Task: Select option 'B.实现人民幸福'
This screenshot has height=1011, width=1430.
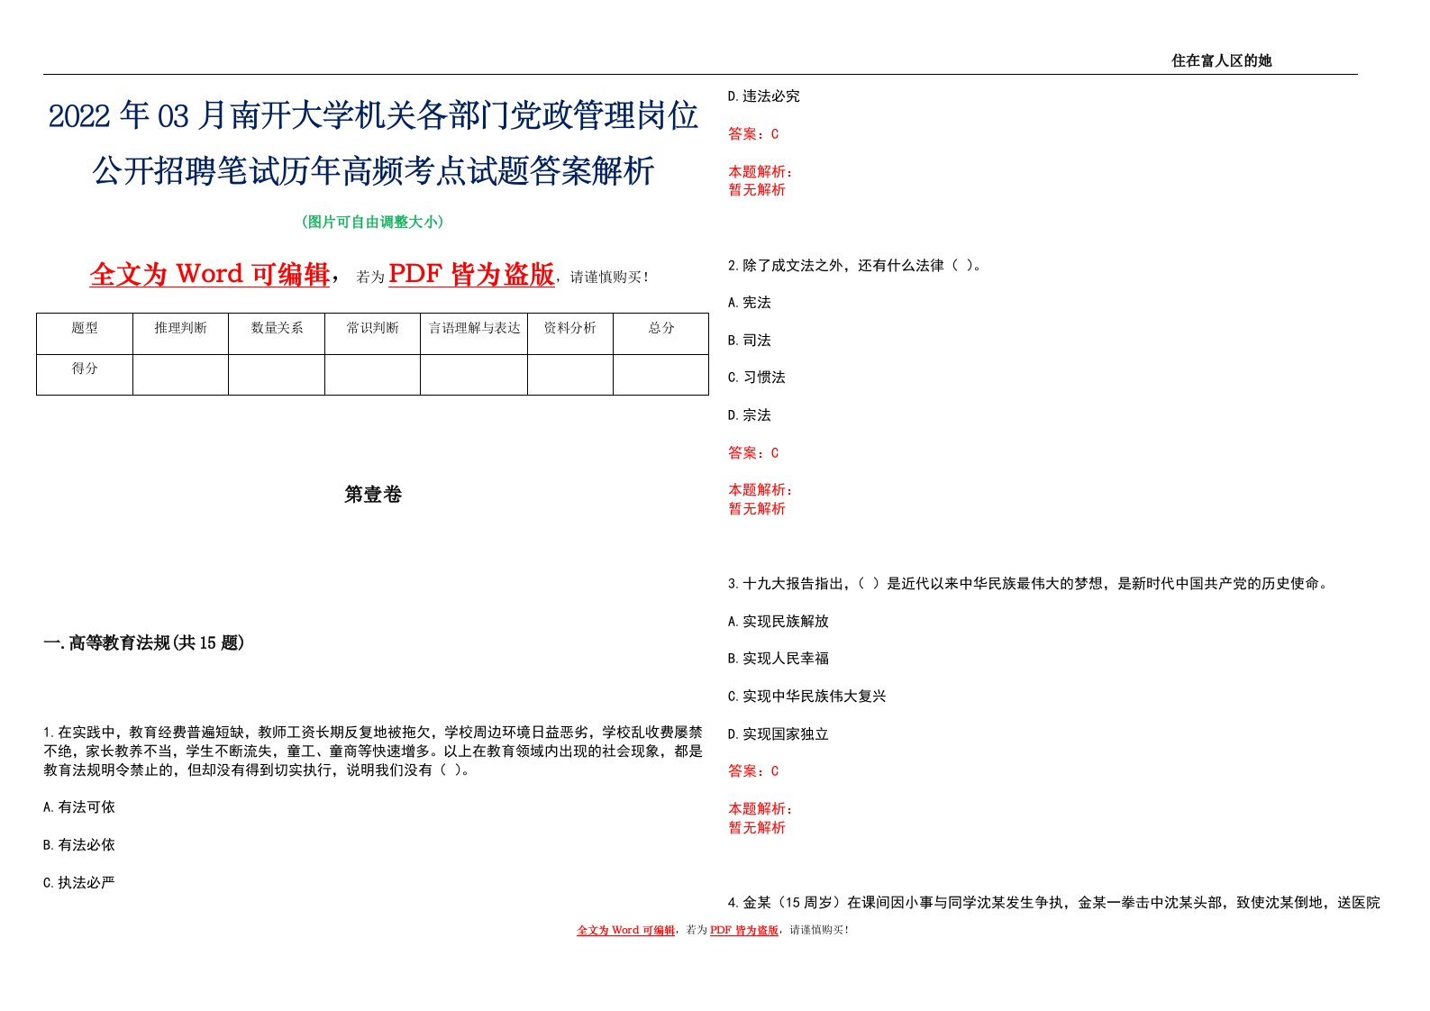Action: point(779,659)
